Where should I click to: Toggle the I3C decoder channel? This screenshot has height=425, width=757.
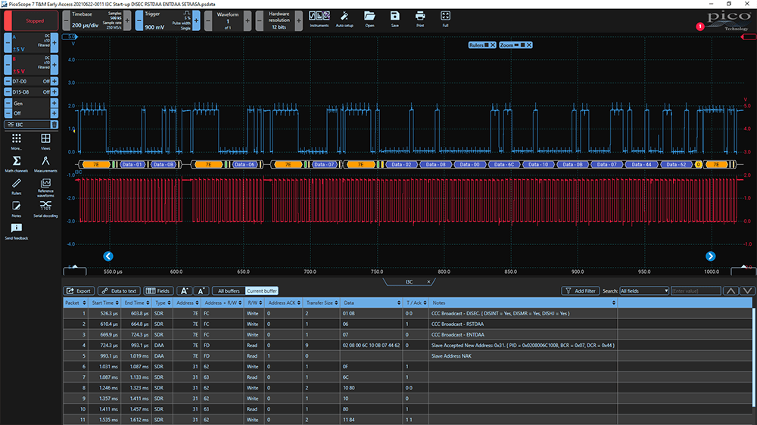coord(27,125)
